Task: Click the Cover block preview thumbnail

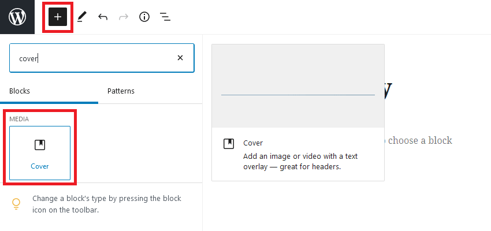Action: click(x=298, y=86)
